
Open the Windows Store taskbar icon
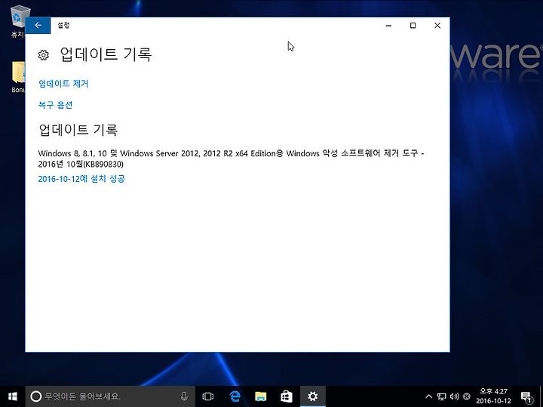(x=287, y=396)
